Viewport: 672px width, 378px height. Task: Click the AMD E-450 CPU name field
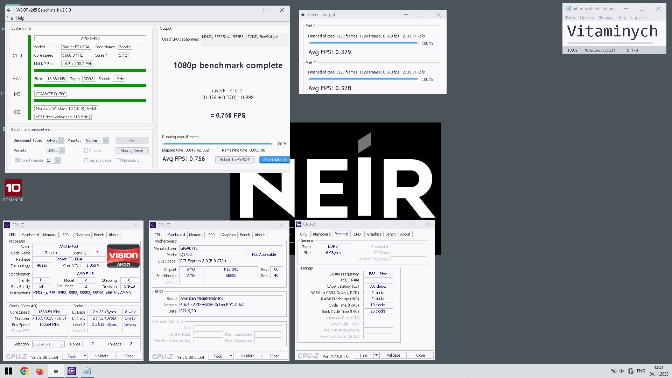[90, 38]
